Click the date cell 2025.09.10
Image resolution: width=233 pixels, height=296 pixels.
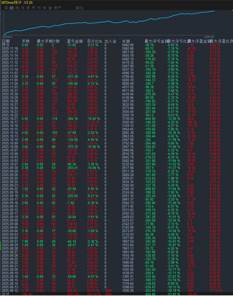click(x=10, y=217)
